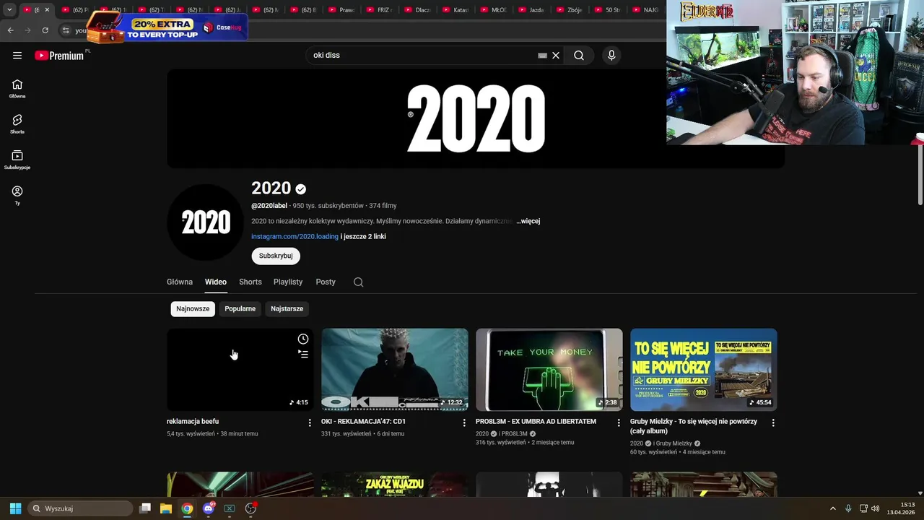924x520 pixels.
Task: Click the 'reklamacja beefu' video title
Action: [193, 421]
